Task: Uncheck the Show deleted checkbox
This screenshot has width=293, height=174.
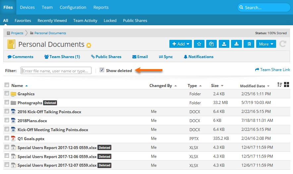Action: click(x=102, y=70)
